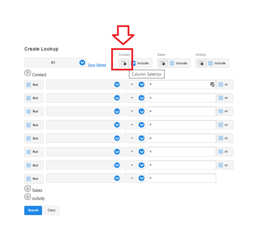Open the 'All' saved lookup dropdown

click(82, 63)
